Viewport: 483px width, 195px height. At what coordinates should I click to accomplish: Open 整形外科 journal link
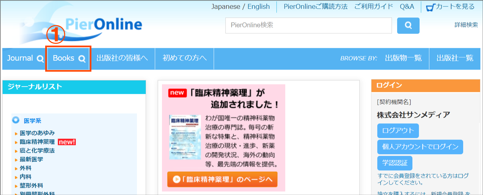pyautogui.click(x=31, y=186)
